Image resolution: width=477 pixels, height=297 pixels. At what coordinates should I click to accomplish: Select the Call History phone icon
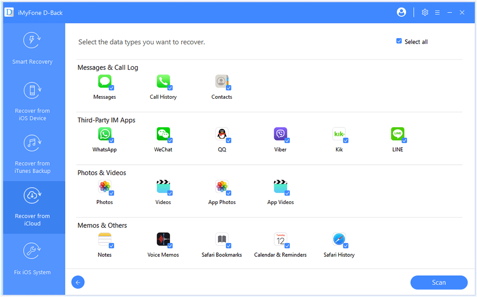(x=163, y=82)
